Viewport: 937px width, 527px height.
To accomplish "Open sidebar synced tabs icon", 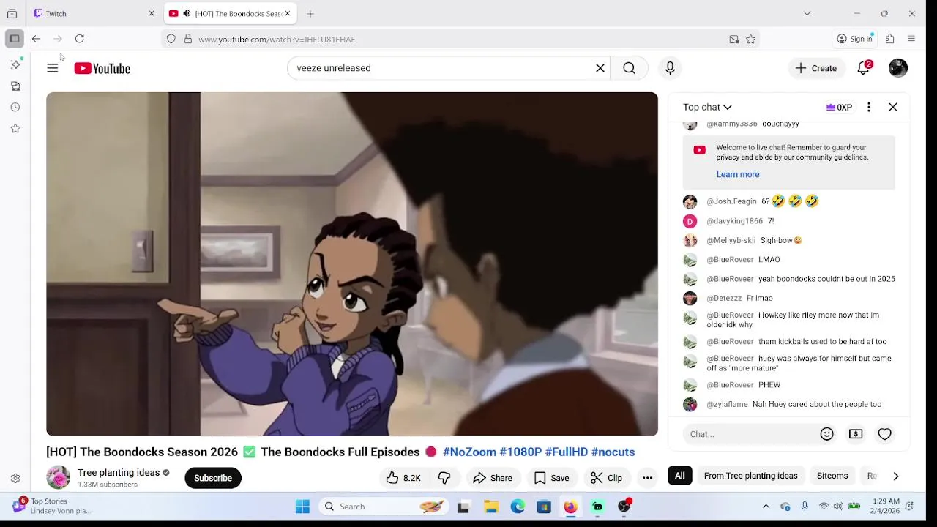I will point(15,86).
